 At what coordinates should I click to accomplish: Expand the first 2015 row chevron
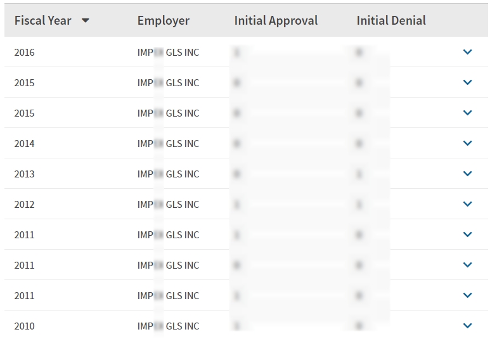click(467, 82)
